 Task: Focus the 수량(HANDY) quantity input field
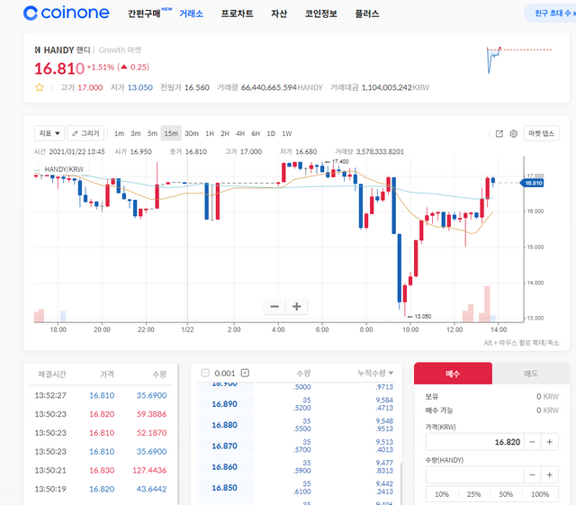(x=474, y=475)
